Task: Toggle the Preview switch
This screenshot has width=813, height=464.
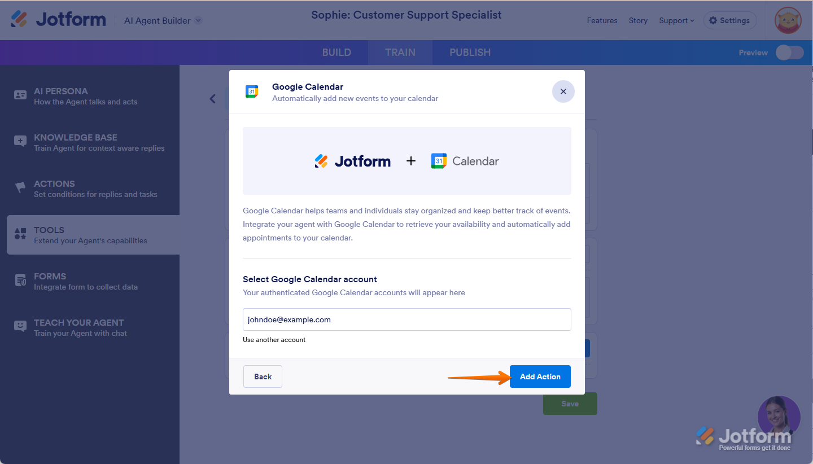Action: (x=789, y=52)
